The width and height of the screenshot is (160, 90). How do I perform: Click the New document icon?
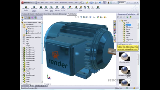pos(83,3)
